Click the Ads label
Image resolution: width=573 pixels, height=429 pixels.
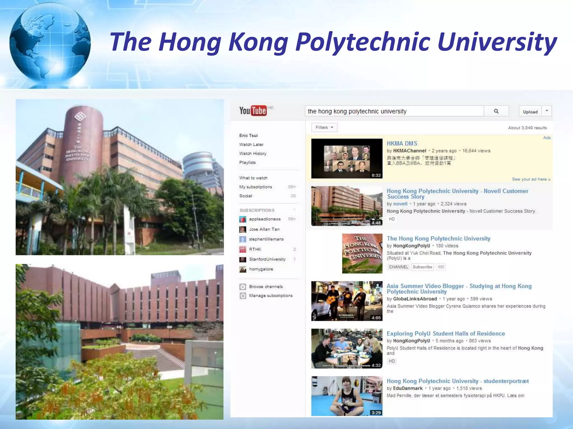coord(547,137)
